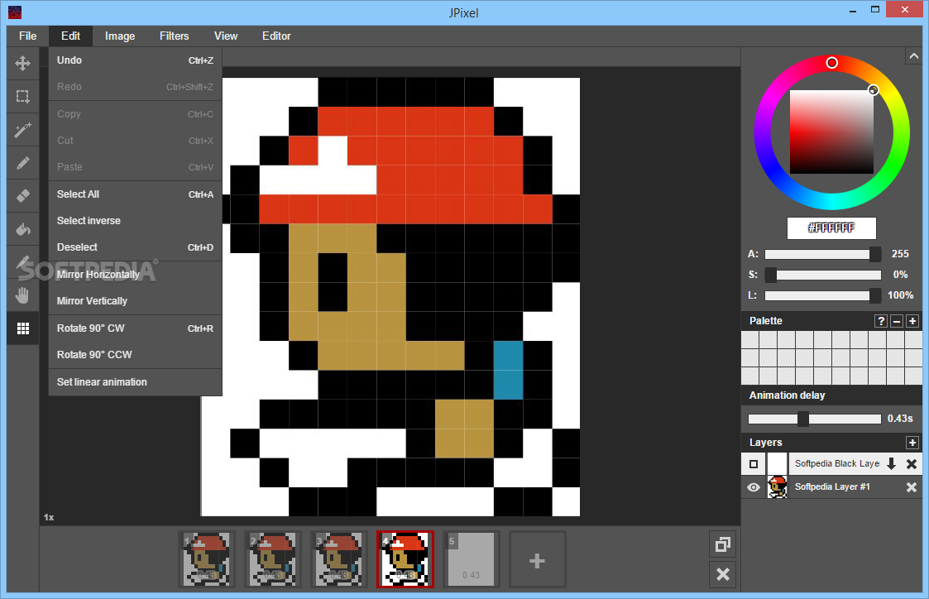The image size is (929, 599).
Task: Open the Filters menu
Action: click(175, 36)
